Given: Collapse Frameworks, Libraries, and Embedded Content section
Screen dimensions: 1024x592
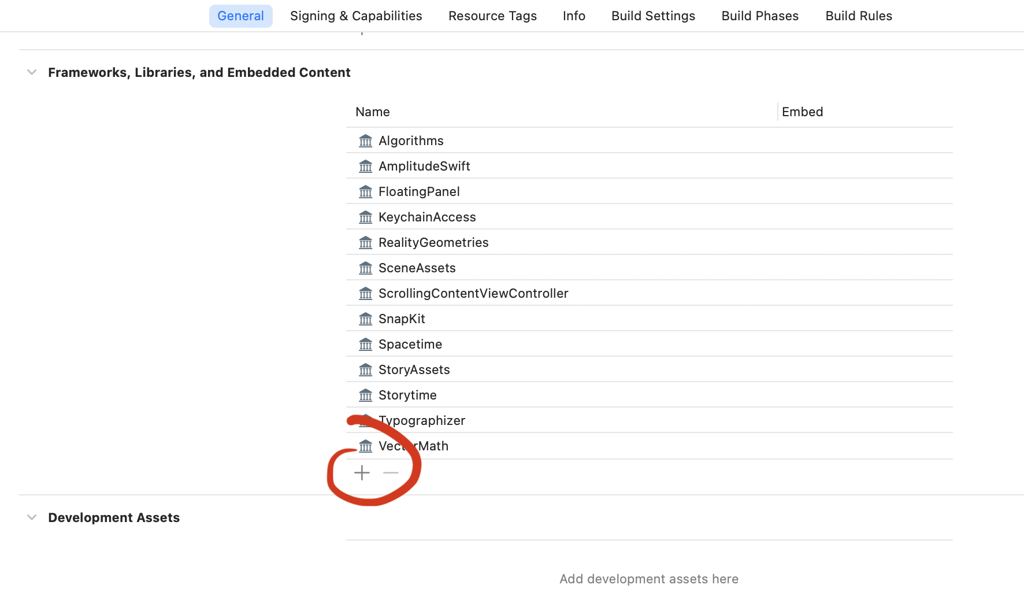Looking at the screenshot, I should coord(32,72).
